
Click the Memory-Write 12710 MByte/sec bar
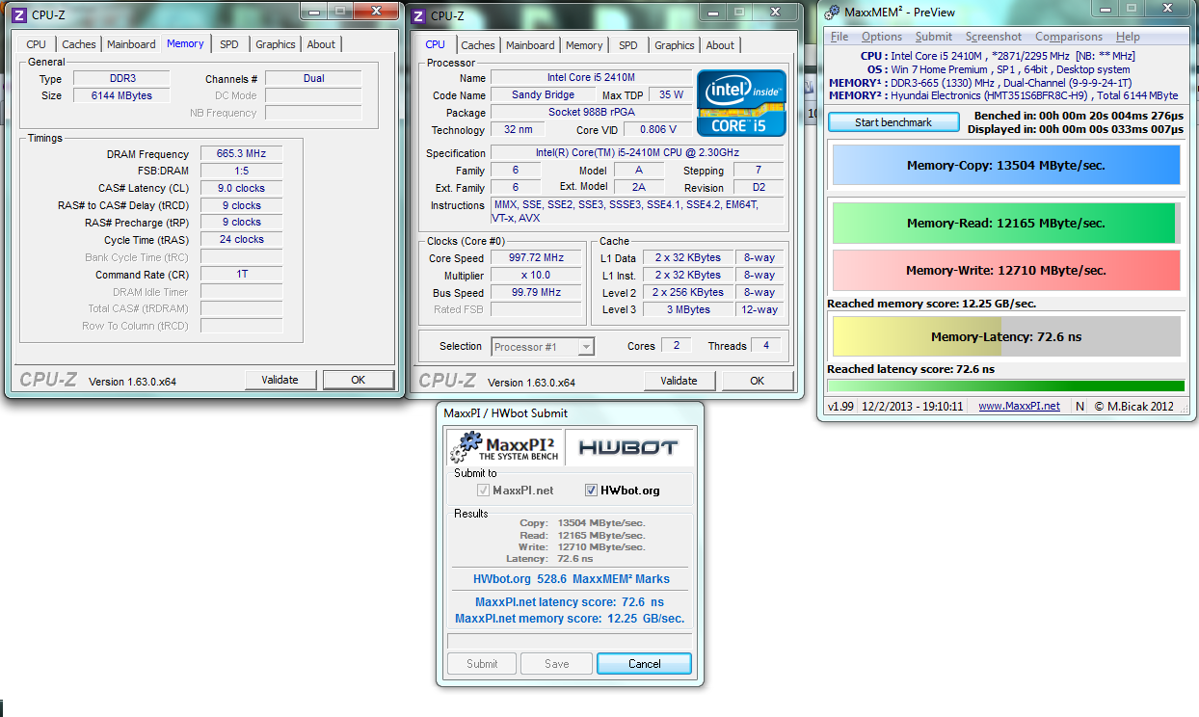pos(1005,270)
